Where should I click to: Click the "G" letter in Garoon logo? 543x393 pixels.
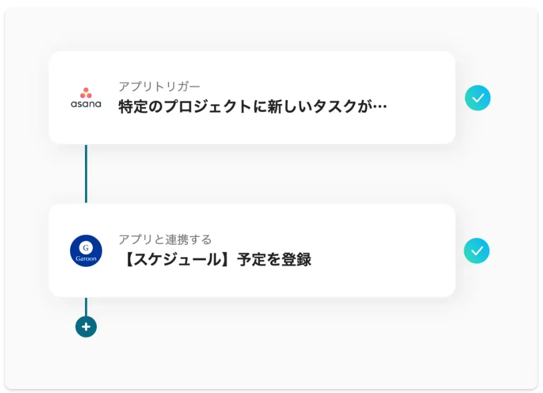pos(86,247)
